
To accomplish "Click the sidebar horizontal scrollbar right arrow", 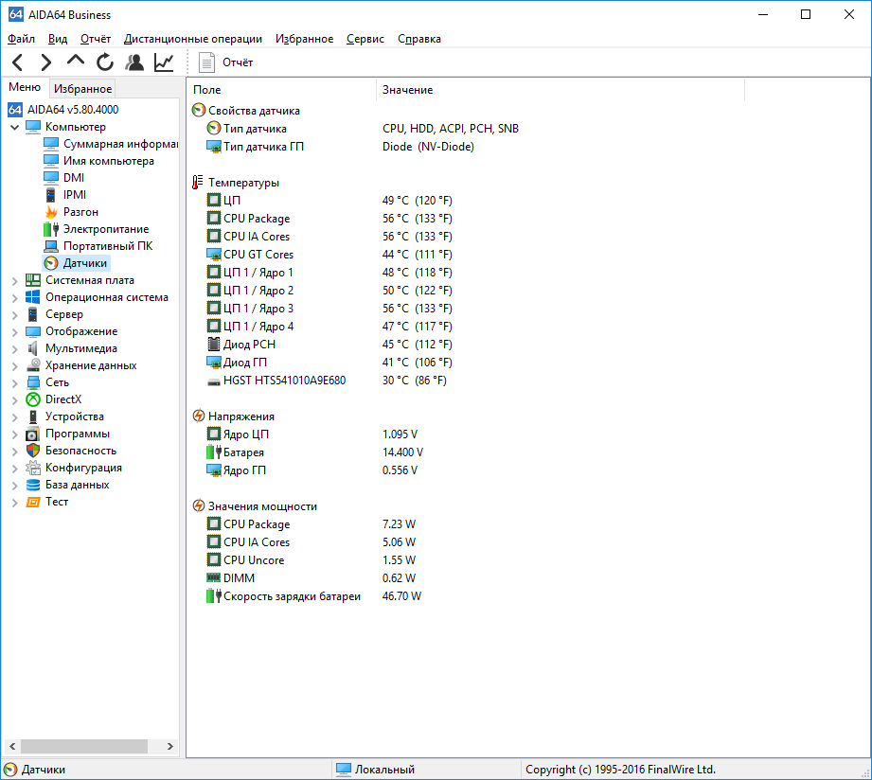I will pos(170,747).
